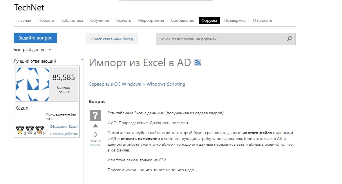Click the Импорт из Excel в AD heading

coord(140,63)
